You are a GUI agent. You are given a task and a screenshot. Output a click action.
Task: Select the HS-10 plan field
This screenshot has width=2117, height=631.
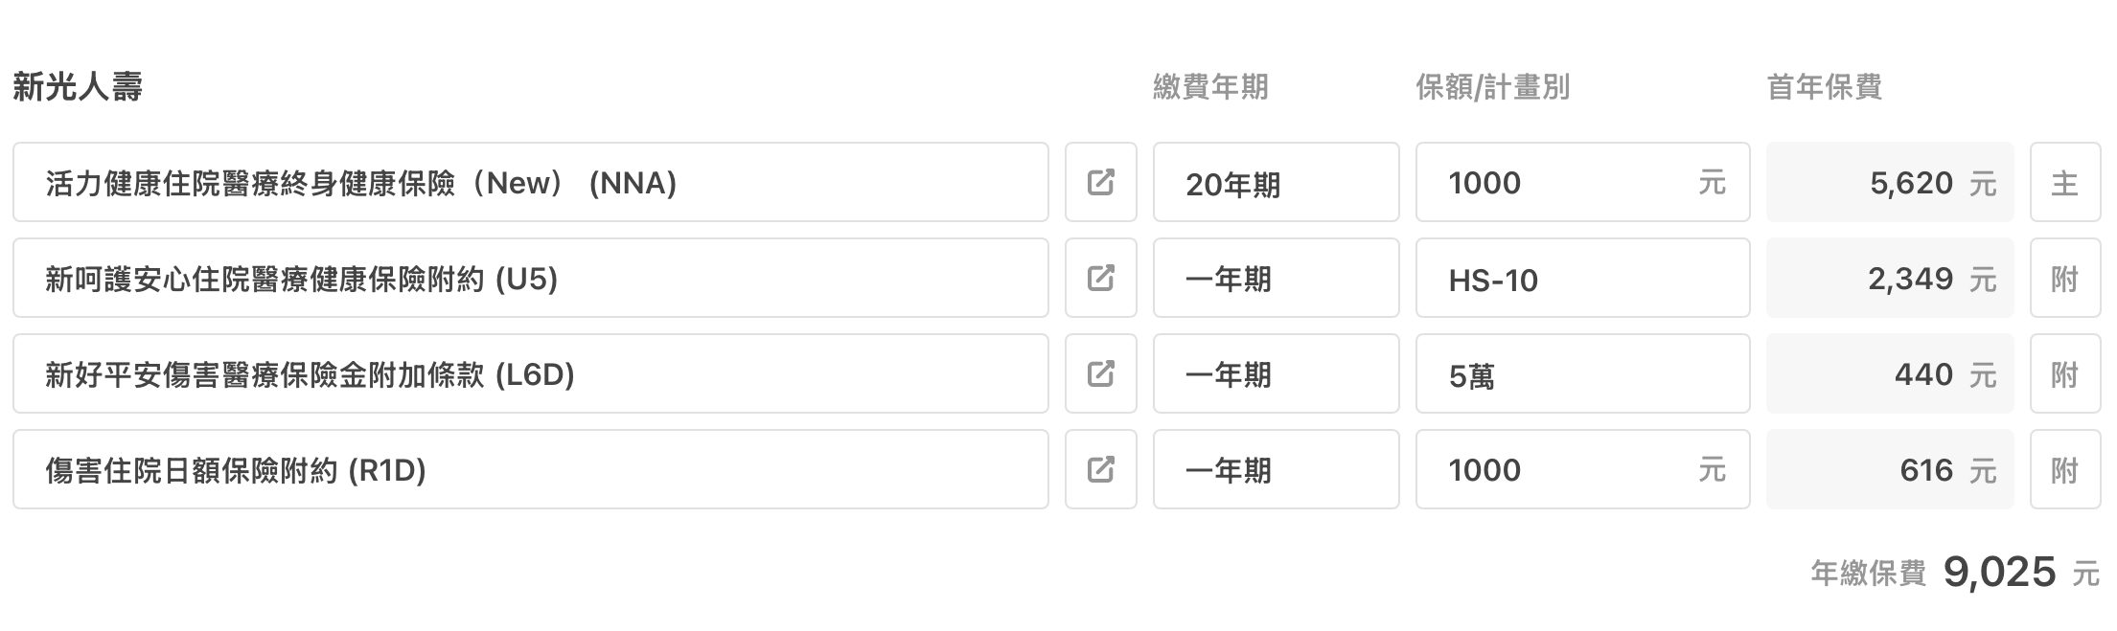click(x=1582, y=278)
